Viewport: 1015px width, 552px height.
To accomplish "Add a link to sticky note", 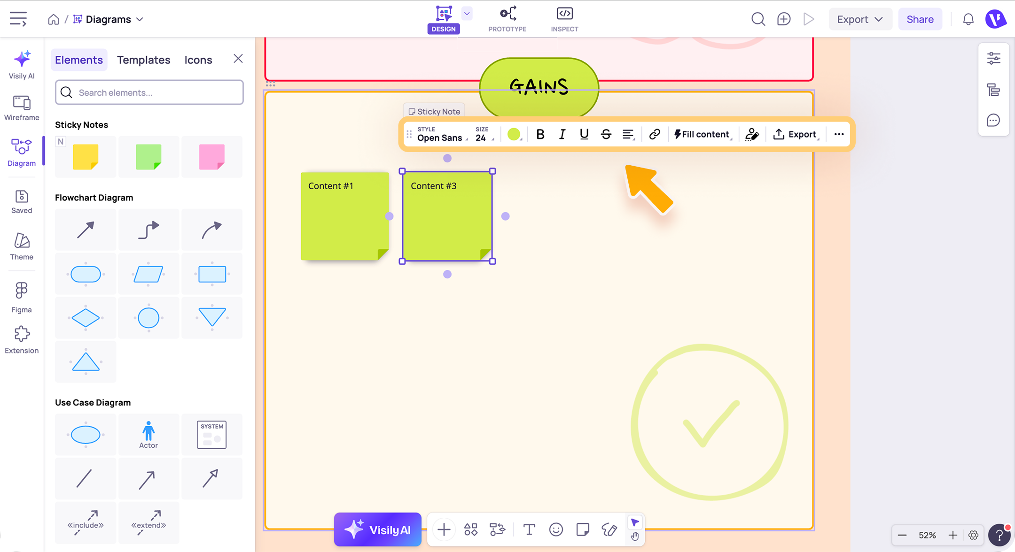I will pos(655,134).
